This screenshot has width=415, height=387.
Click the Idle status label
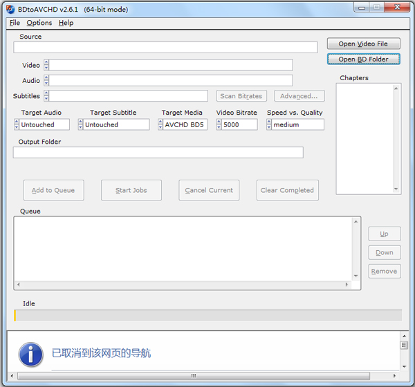tap(29, 303)
